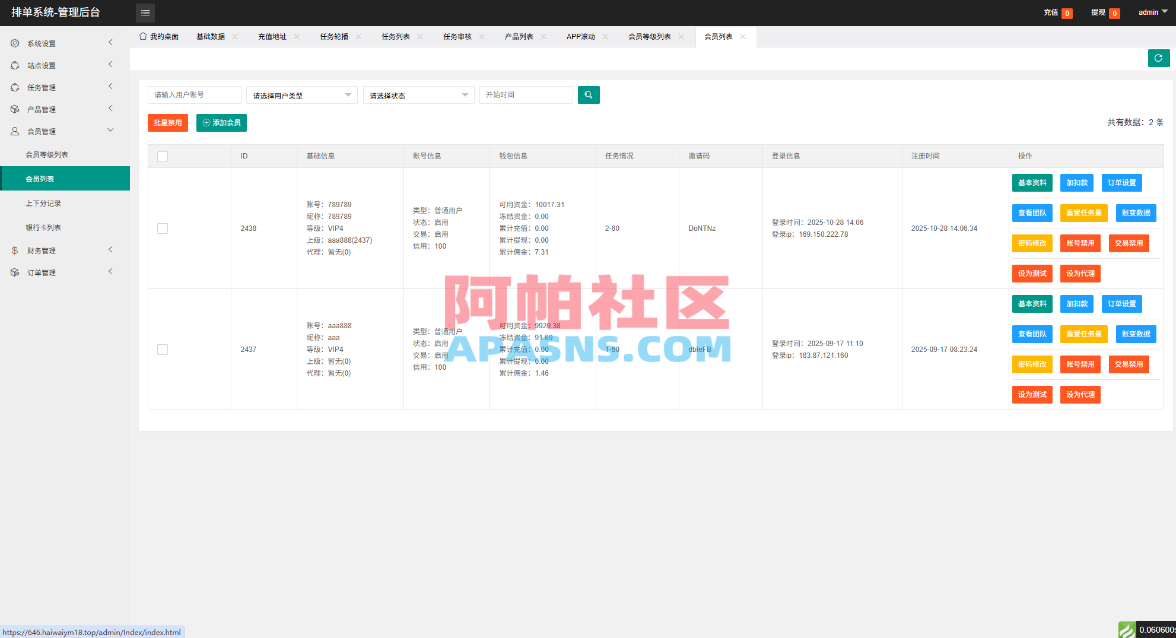Select the 系统设置 gear icon in sidebar
The height and width of the screenshot is (638, 1176).
15,43
